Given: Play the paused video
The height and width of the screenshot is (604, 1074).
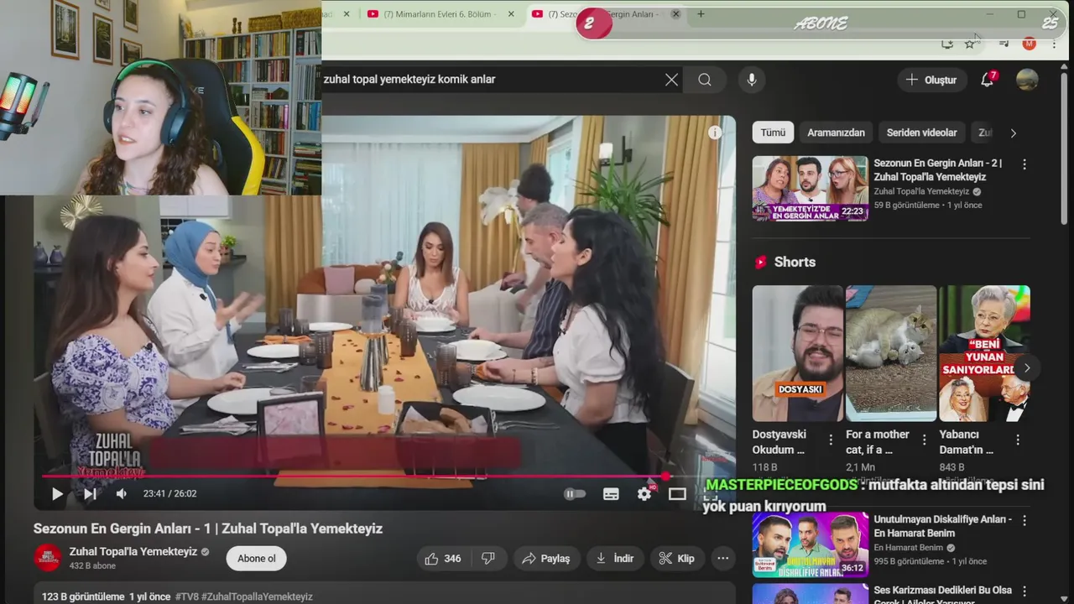Looking at the screenshot, I should [x=57, y=494].
